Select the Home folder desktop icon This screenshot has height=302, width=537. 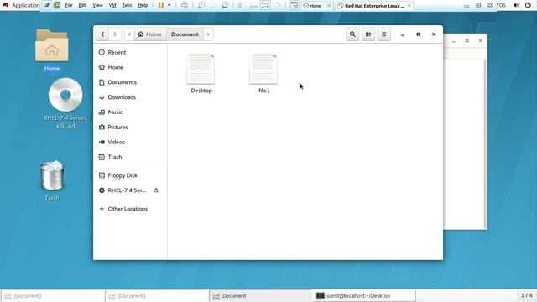coord(52,49)
